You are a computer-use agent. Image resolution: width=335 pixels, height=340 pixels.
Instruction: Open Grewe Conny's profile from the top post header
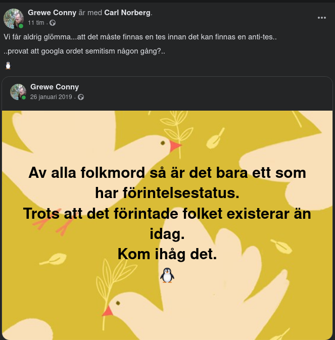[52, 13]
